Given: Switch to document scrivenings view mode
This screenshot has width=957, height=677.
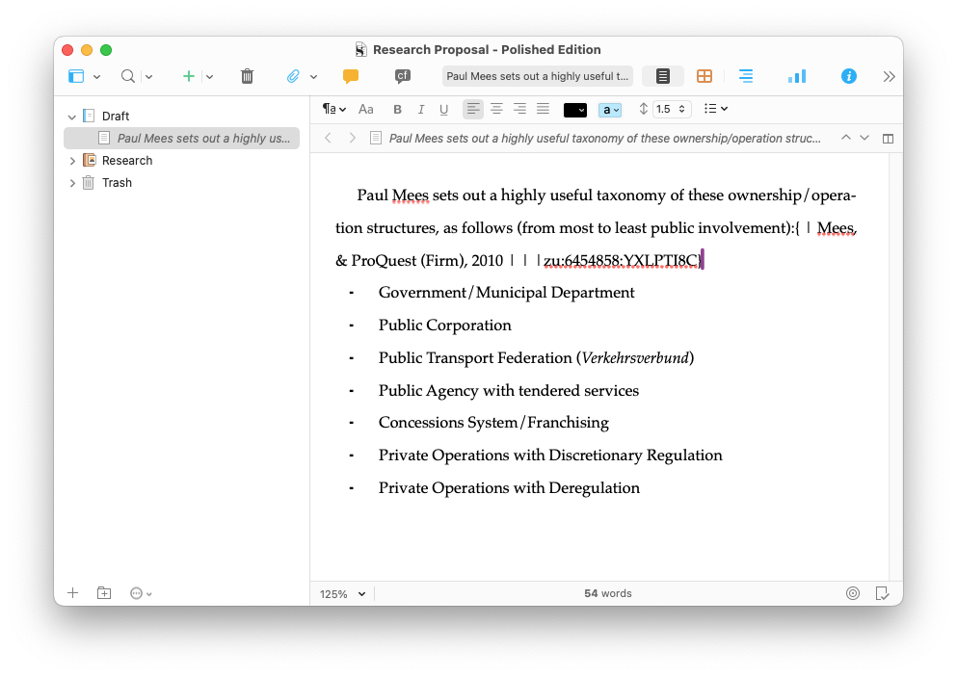Looking at the screenshot, I should (x=663, y=76).
